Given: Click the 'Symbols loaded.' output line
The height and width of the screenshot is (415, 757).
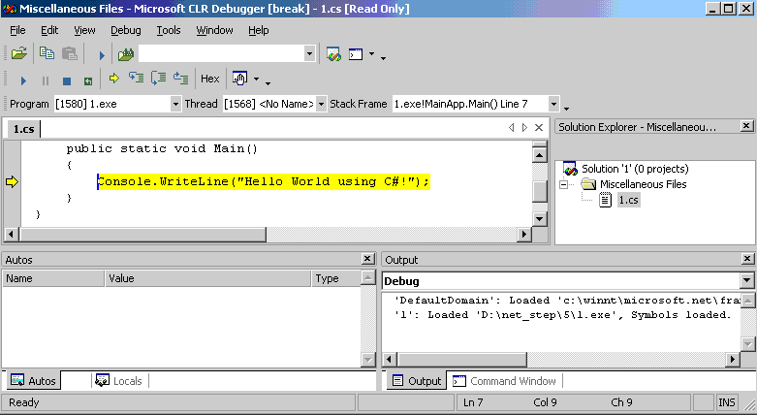Looking at the screenshot, I should coord(680,315).
